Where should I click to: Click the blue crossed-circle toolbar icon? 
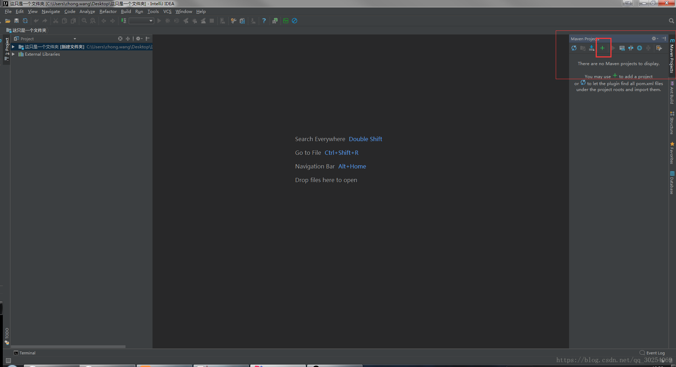295,21
